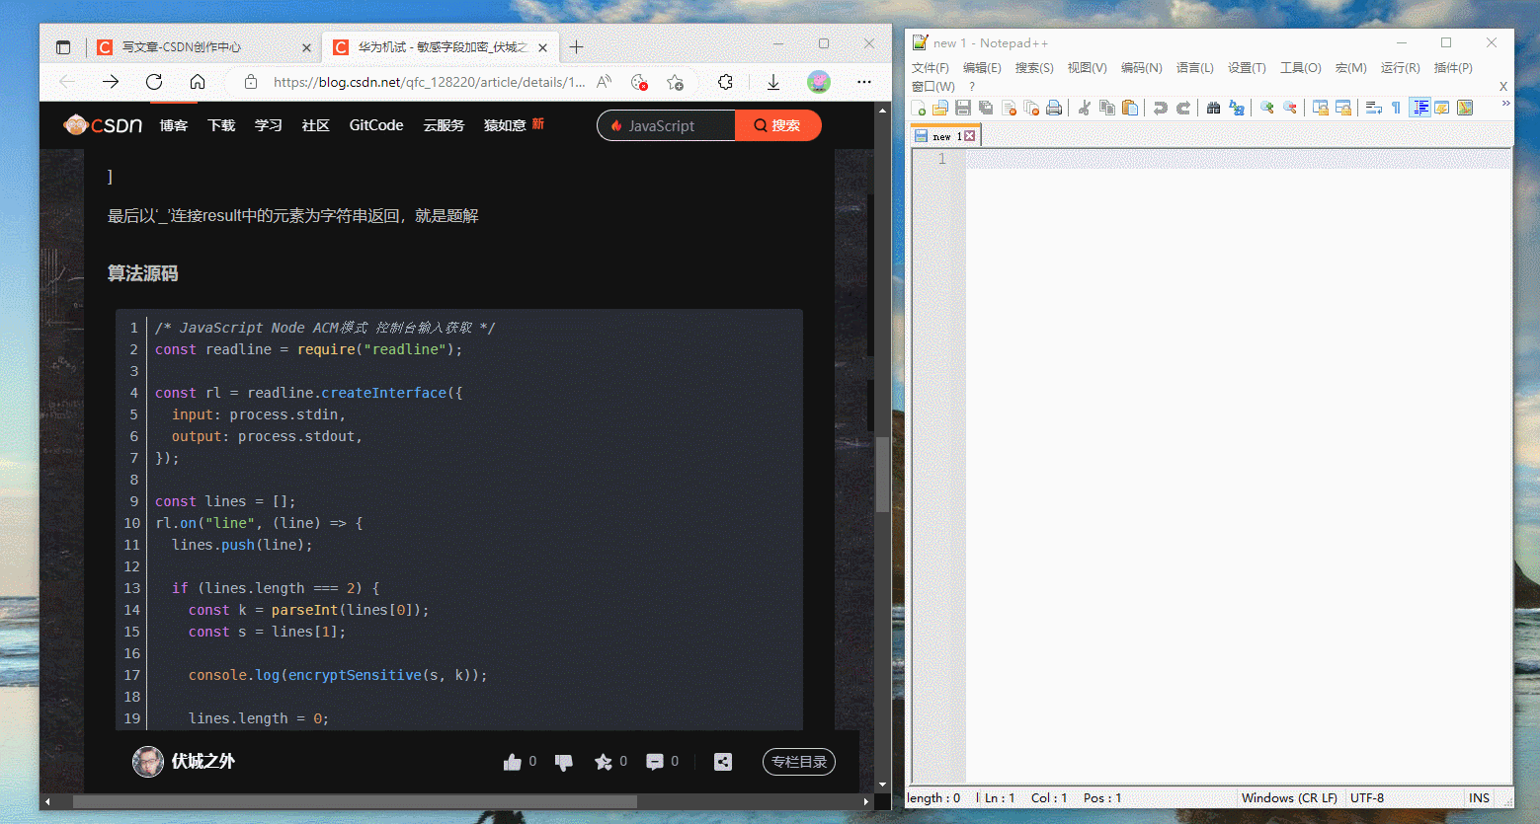1540x824 pixels.
Task: Click the Copy icon in Notepad++ toolbar
Action: 1107,108
